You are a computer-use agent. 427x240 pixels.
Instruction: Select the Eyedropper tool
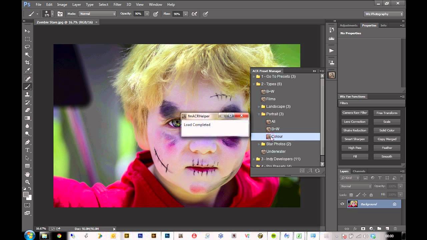point(27,70)
